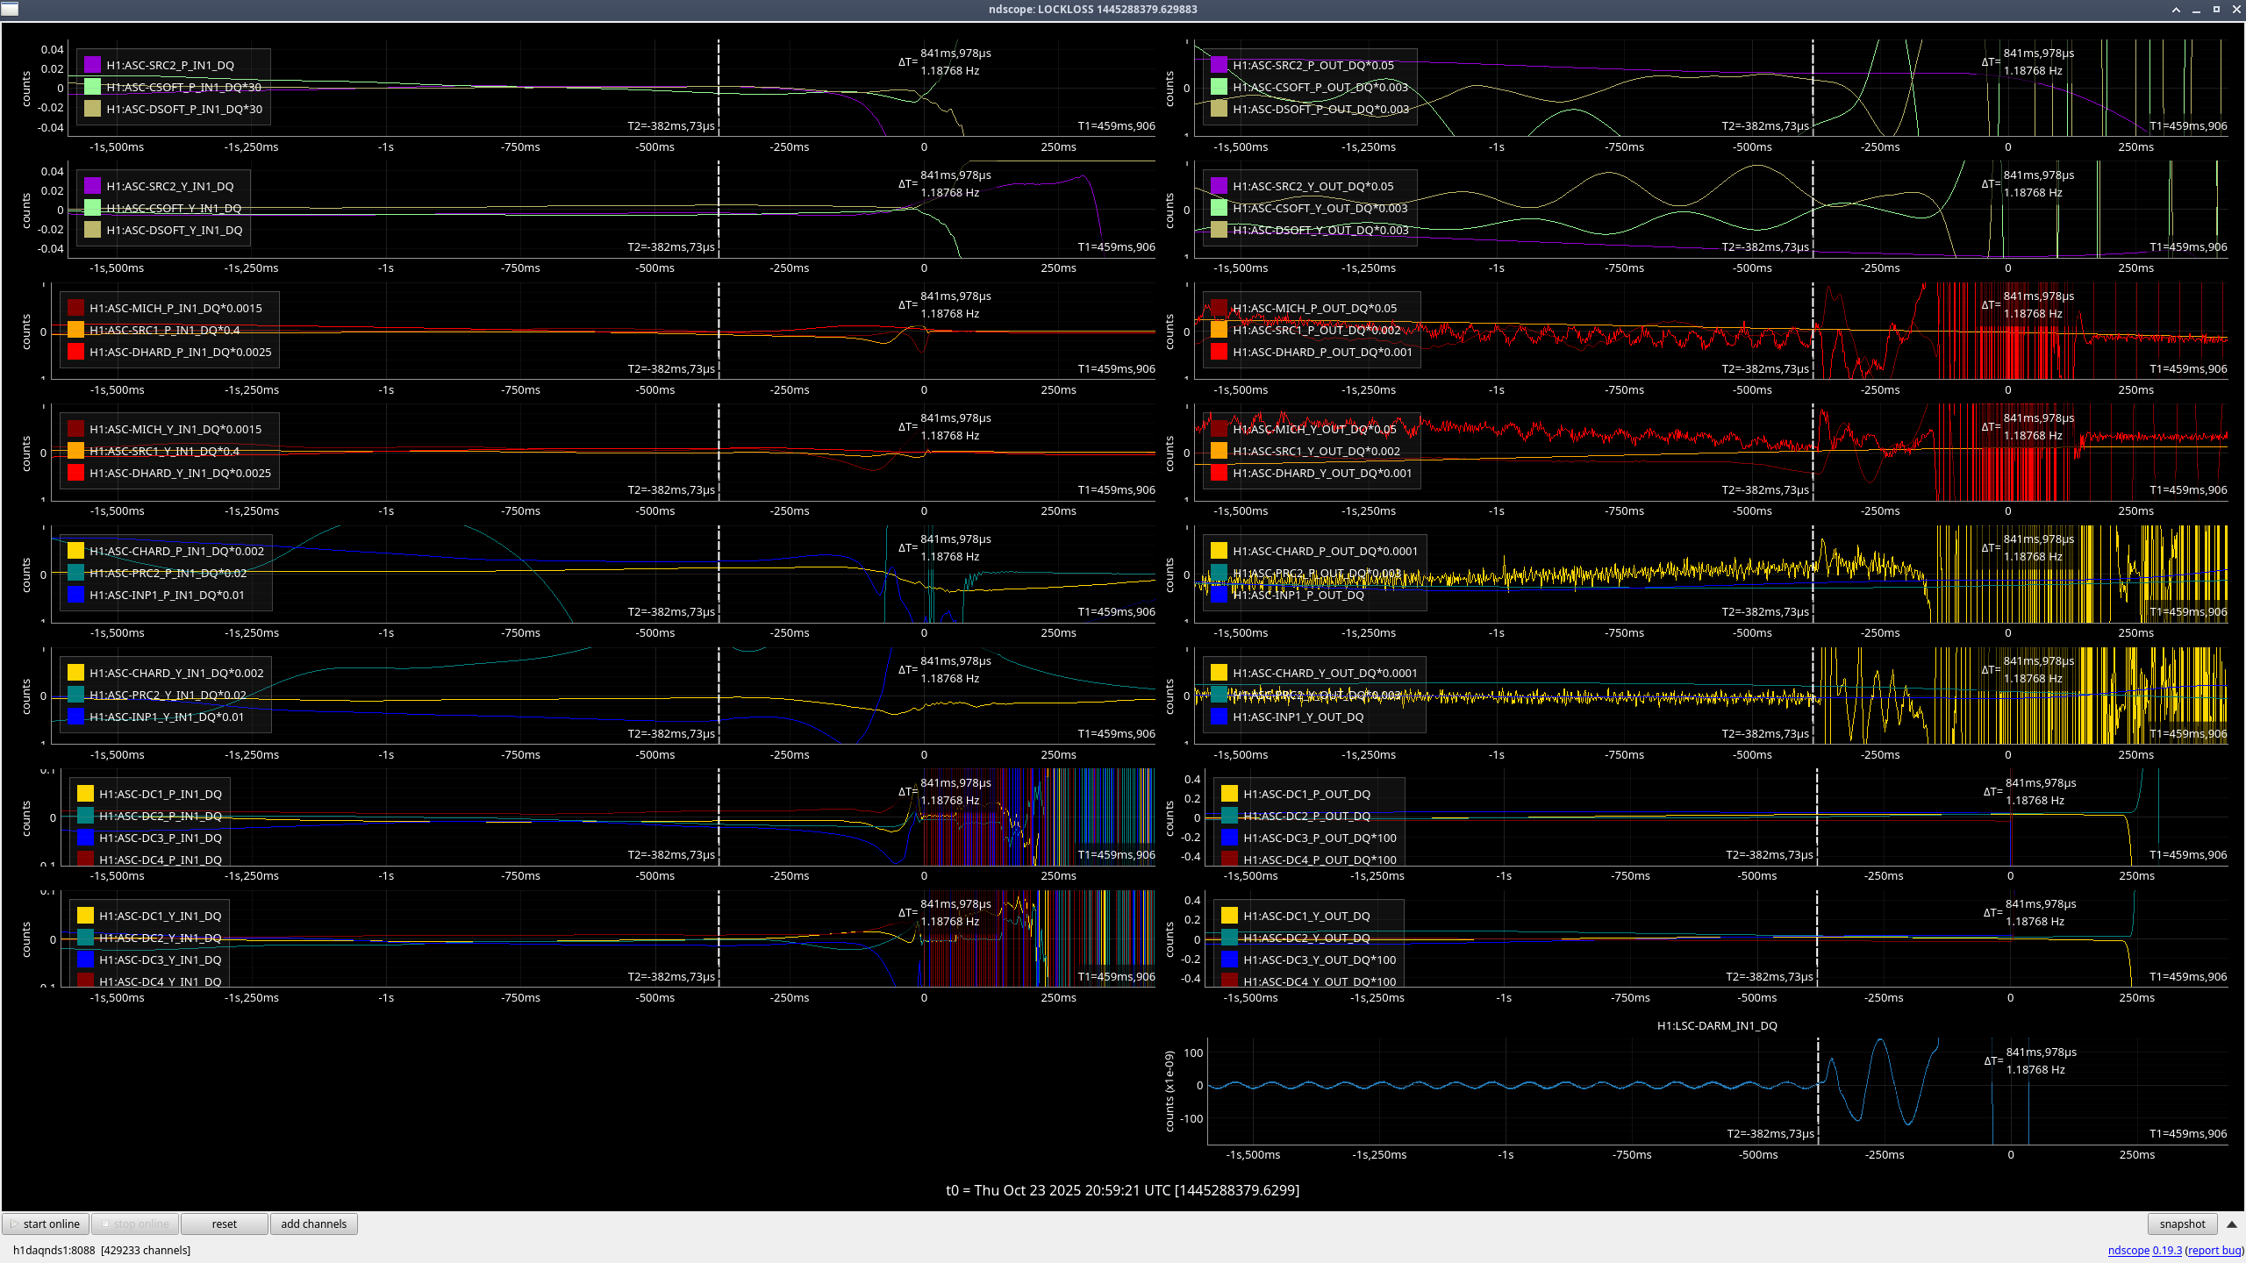This screenshot has width=2246, height=1263.
Task: Follow the report bug link
Action: point(2214,1250)
